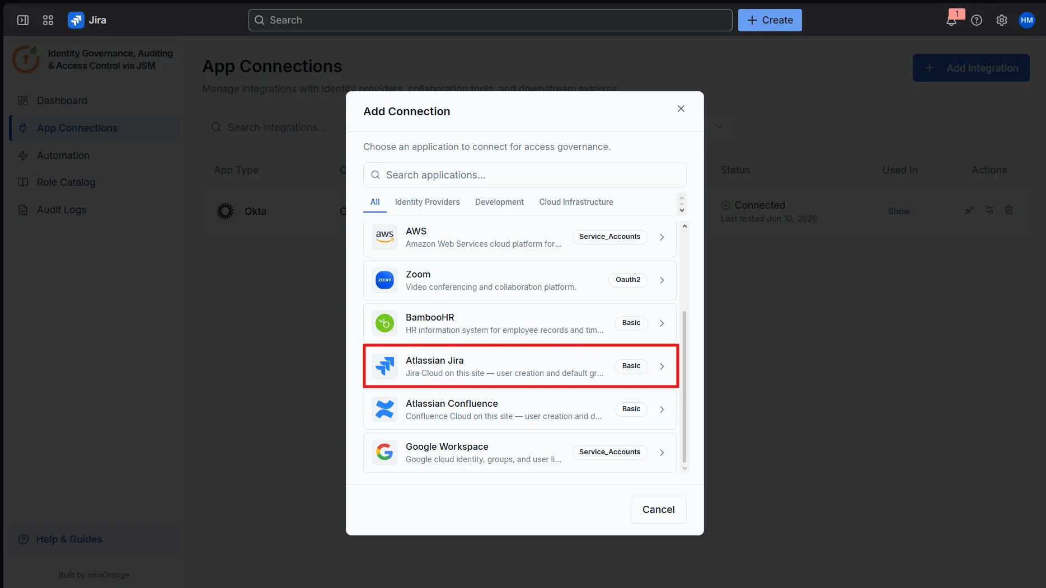Click the Help & Guides question icon
Viewport: 1046px width, 588px height.
(23, 539)
